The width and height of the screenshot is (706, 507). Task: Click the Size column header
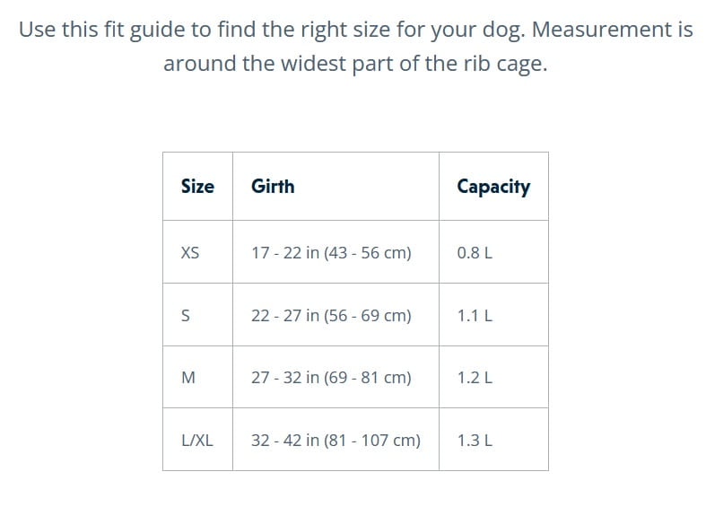tap(197, 187)
